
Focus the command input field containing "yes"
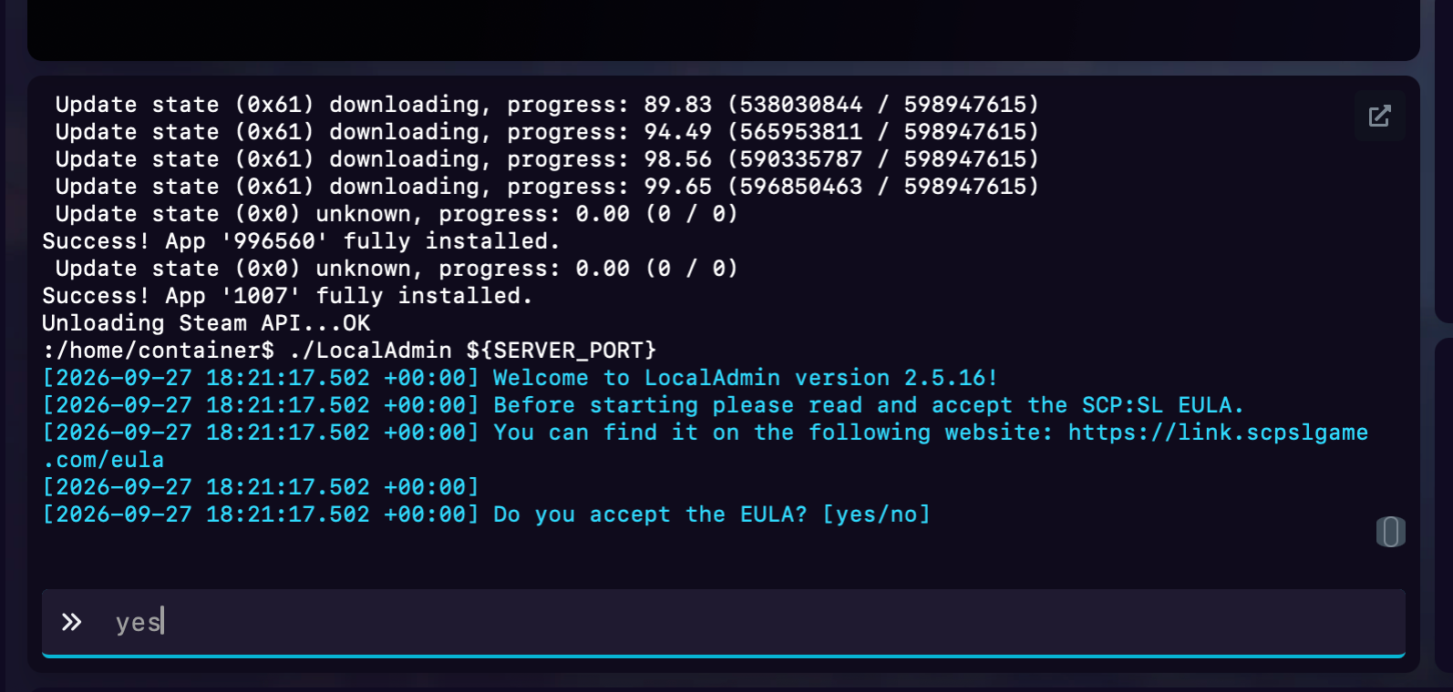point(724,622)
